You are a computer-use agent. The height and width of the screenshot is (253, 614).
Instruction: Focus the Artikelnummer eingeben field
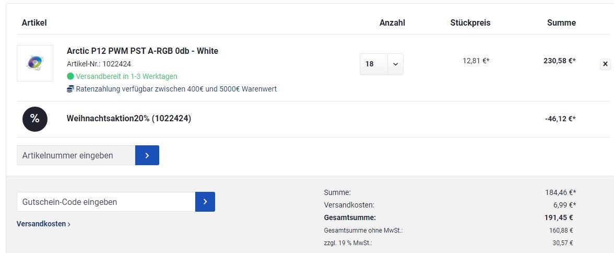click(76, 155)
